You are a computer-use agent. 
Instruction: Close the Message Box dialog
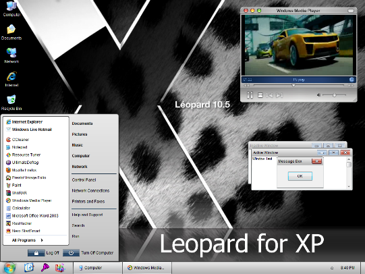(x=316, y=161)
